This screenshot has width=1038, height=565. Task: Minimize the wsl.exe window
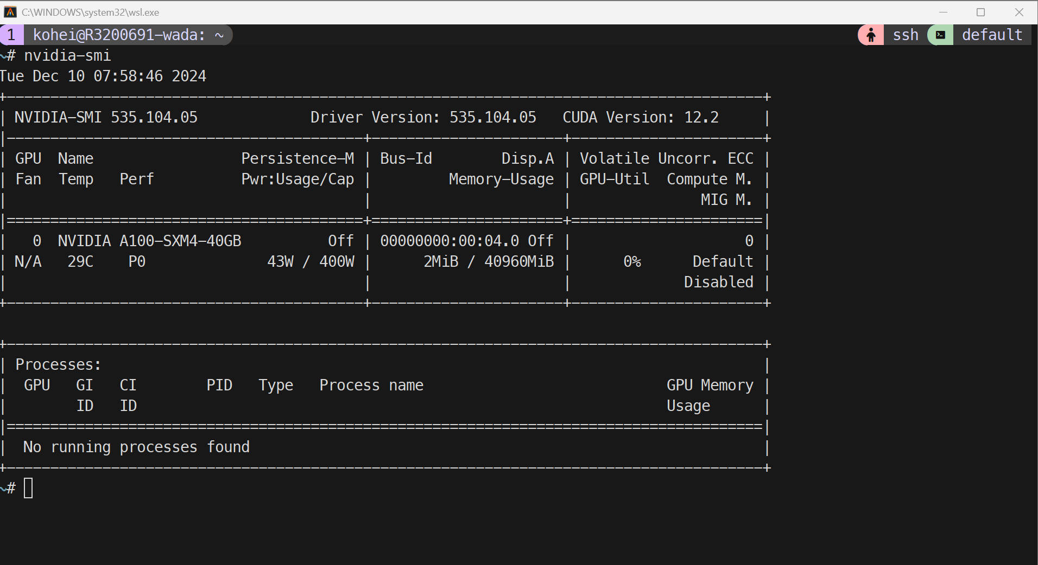coord(944,12)
